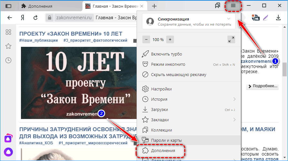Open the NL extension icon
Viewport: 288px width, 161px height.
(x=255, y=18)
